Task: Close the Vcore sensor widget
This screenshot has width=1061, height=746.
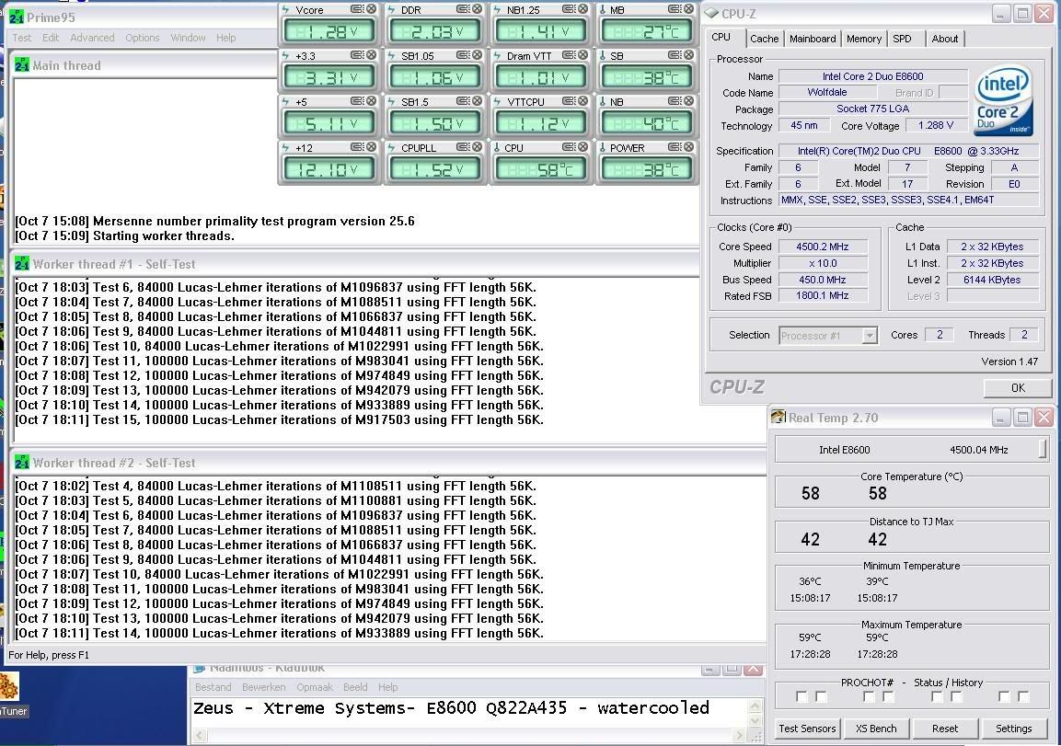Action: pos(371,9)
